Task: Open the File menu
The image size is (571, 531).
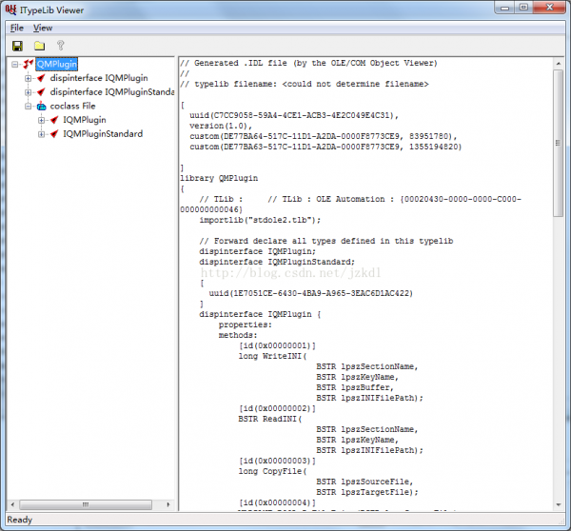Action: pos(17,28)
